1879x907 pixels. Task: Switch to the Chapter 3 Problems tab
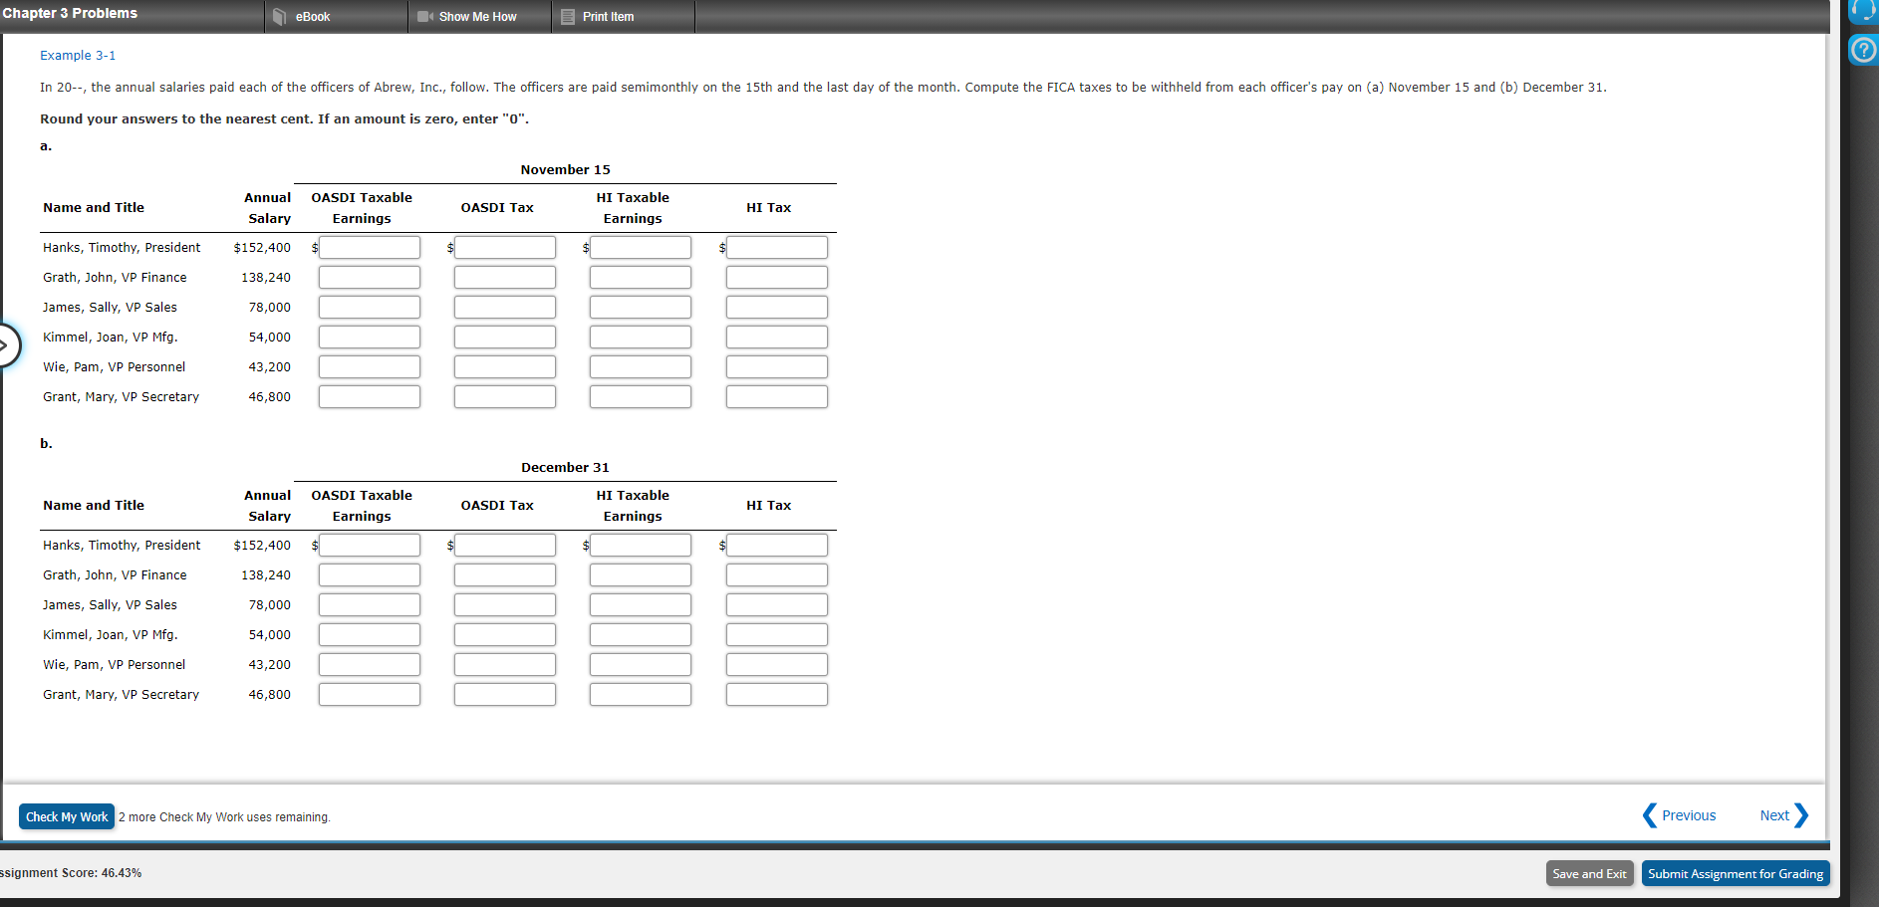(71, 13)
